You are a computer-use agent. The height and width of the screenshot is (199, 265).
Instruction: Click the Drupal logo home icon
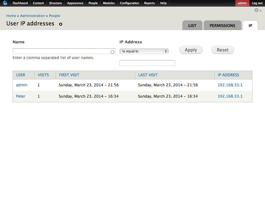[x=5, y=3]
